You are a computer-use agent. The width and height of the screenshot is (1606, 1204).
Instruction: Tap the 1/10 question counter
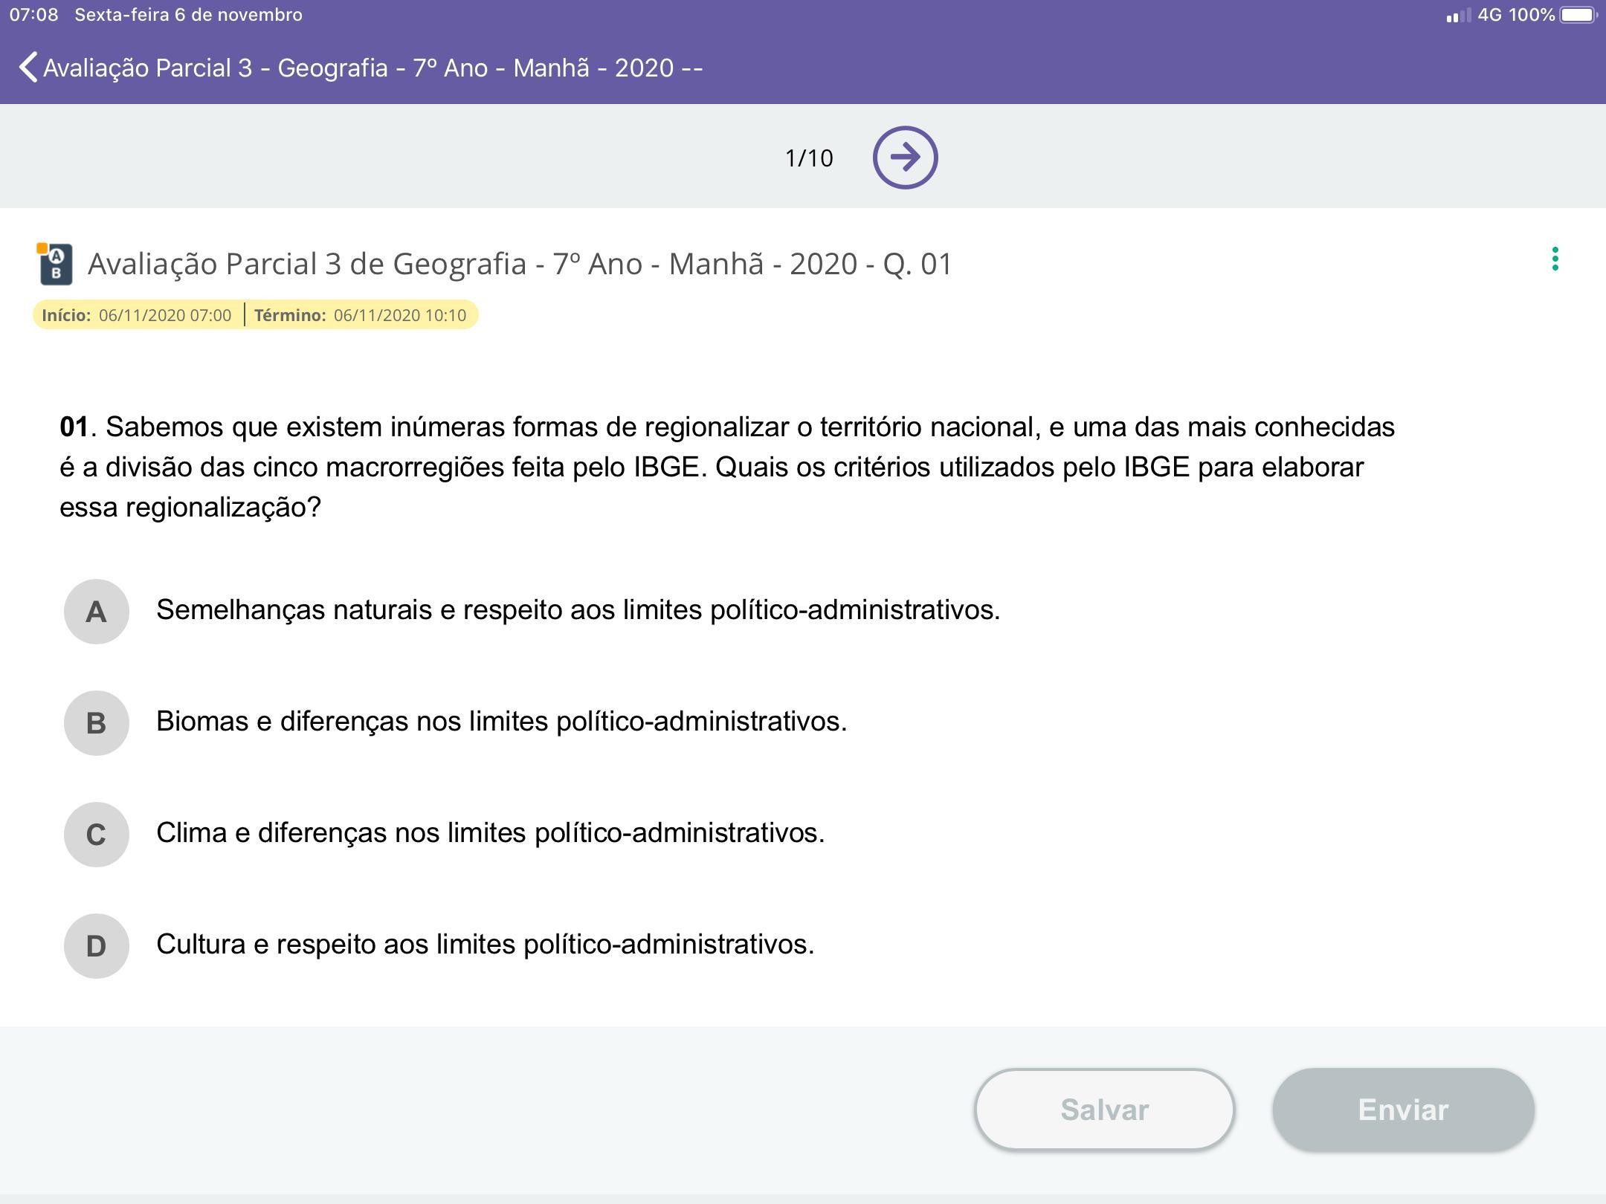click(809, 158)
